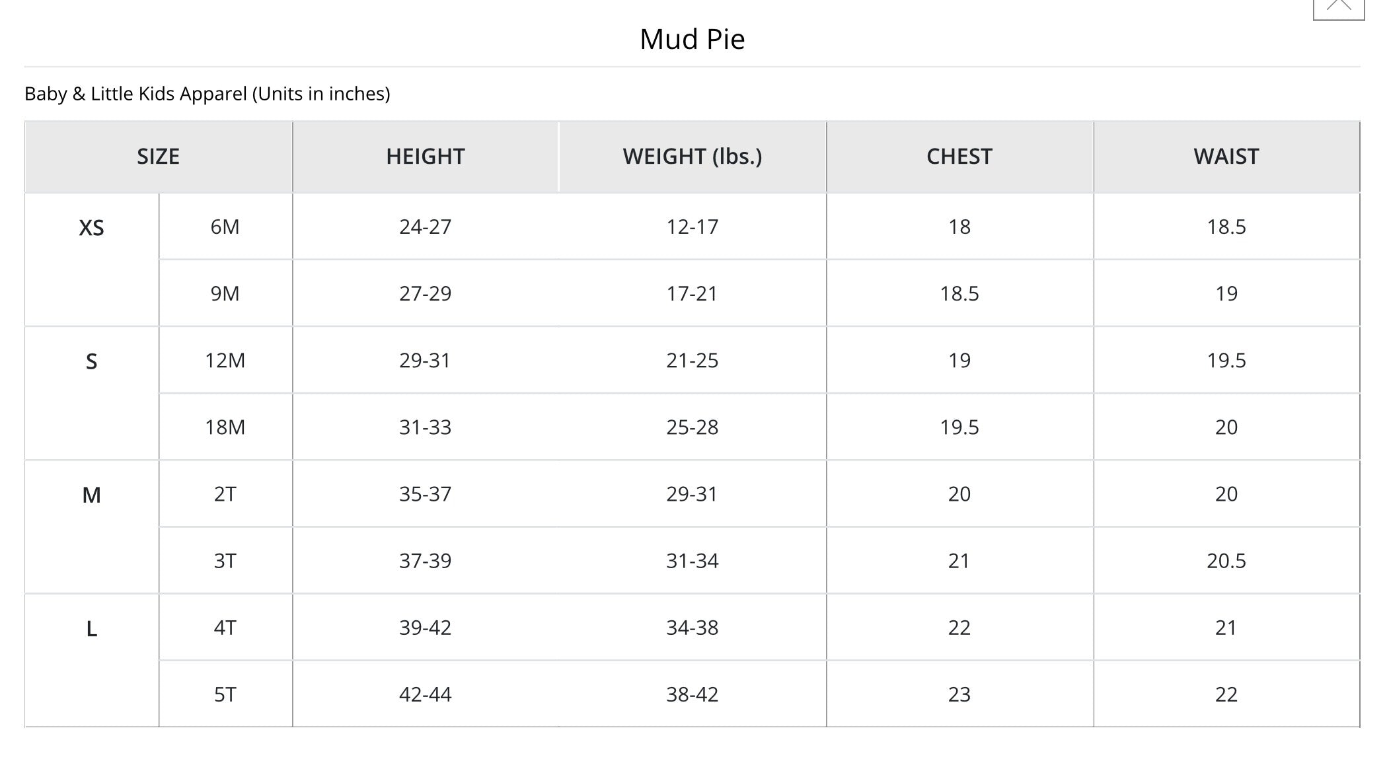Click the SIZE column header

click(158, 157)
